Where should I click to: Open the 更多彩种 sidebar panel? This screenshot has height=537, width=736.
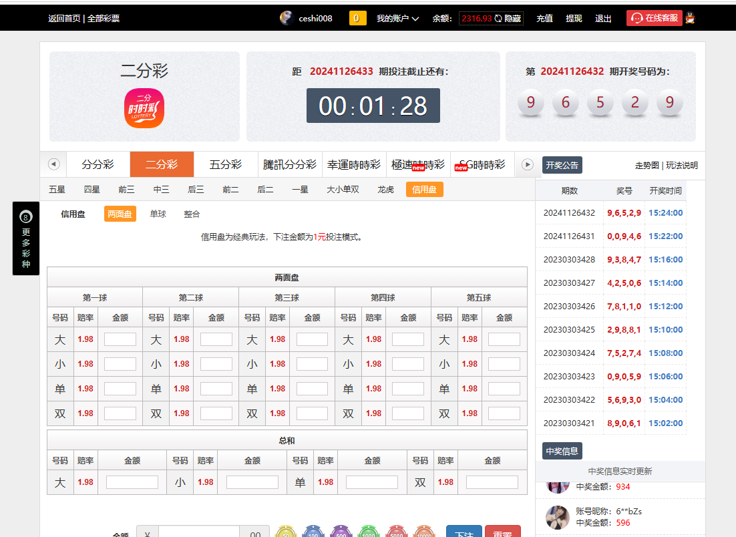tap(25, 238)
